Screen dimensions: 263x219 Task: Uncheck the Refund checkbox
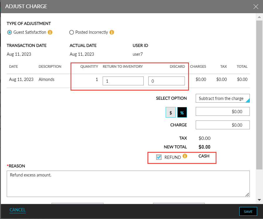click(159, 157)
